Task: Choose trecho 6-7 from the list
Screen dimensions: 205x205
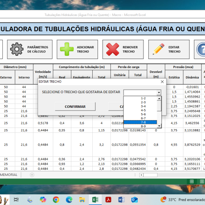Action: tap(140, 118)
